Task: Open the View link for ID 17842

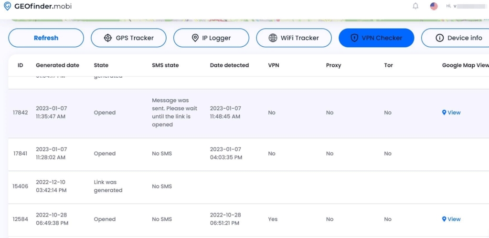Action: click(451, 113)
